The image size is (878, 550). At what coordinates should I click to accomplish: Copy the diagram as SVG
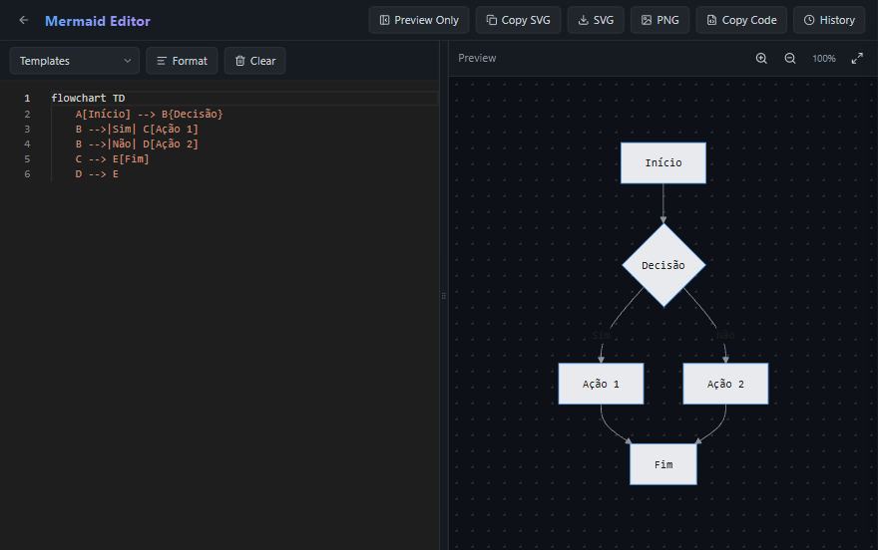(x=518, y=20)
